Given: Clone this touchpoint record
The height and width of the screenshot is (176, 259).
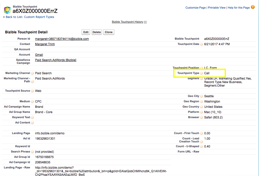Looking at the screenshot, I should click(x=109, y=32).
